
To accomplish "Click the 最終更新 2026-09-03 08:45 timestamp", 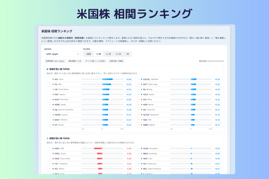I will tap(211, 61).
